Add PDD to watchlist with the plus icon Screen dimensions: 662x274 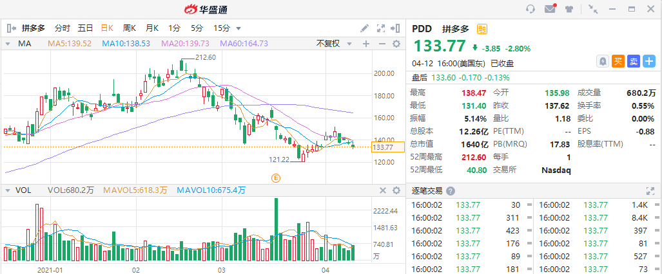(x=648, y=61)
